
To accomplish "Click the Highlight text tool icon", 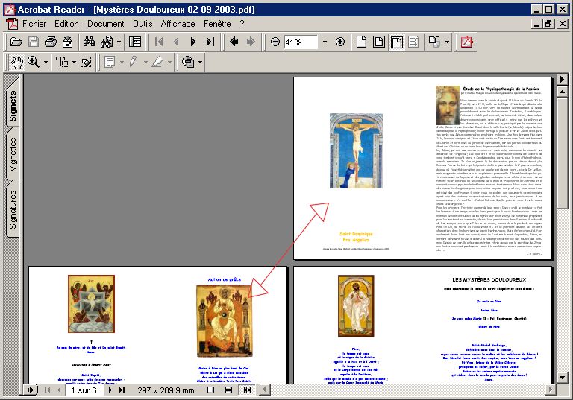I will 157,62.
